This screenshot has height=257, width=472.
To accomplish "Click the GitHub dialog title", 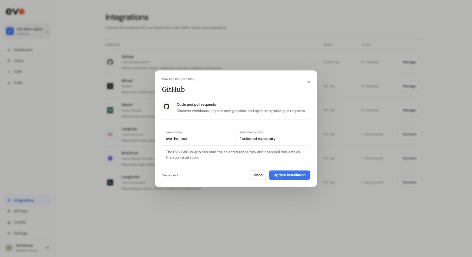I will [x=173, y=90].
